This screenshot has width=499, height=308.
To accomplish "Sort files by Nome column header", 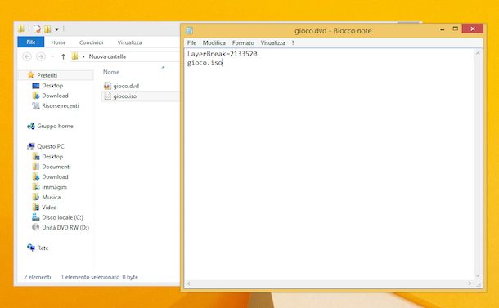I will [111, 72].
